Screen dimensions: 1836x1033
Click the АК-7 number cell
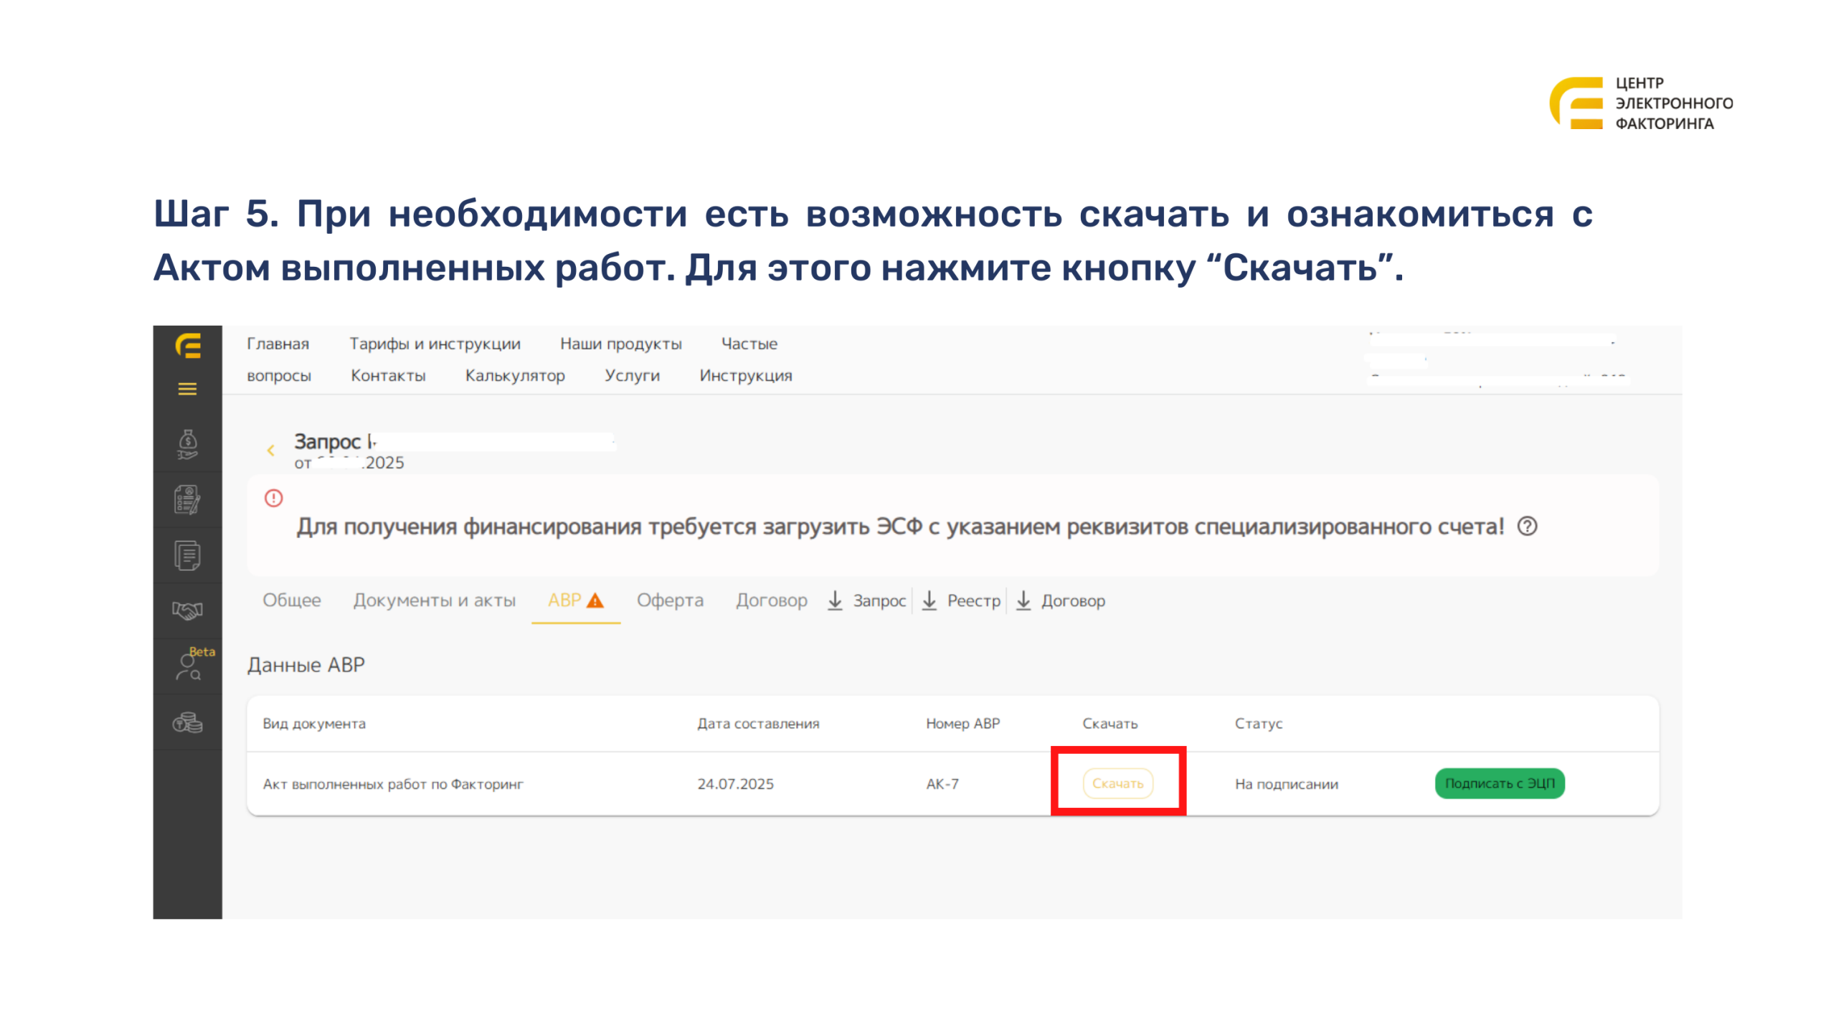pos(942,783)
